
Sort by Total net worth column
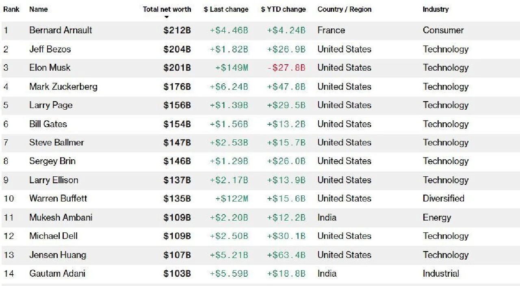[167, 9]
